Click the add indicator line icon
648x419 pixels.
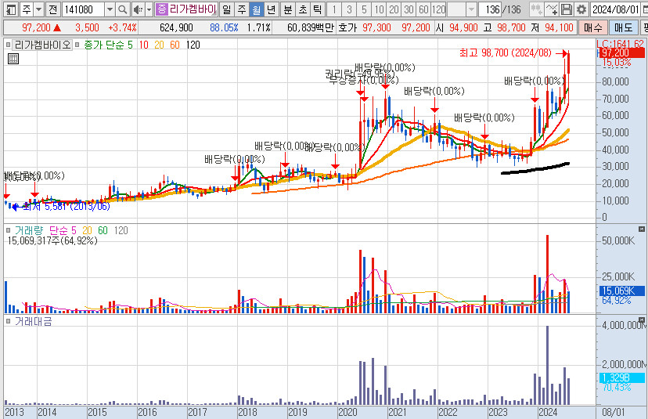pyautogui.click(x=552, y=9)
